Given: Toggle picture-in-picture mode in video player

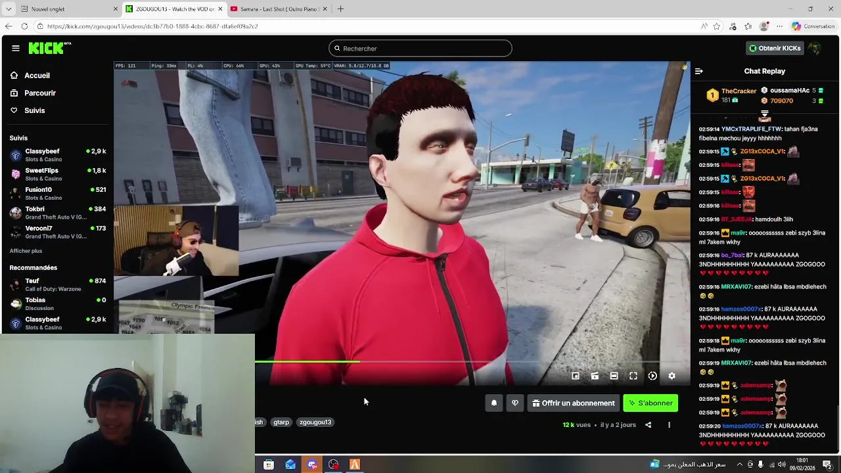Looking at the screenshot, I should (576, 376).
